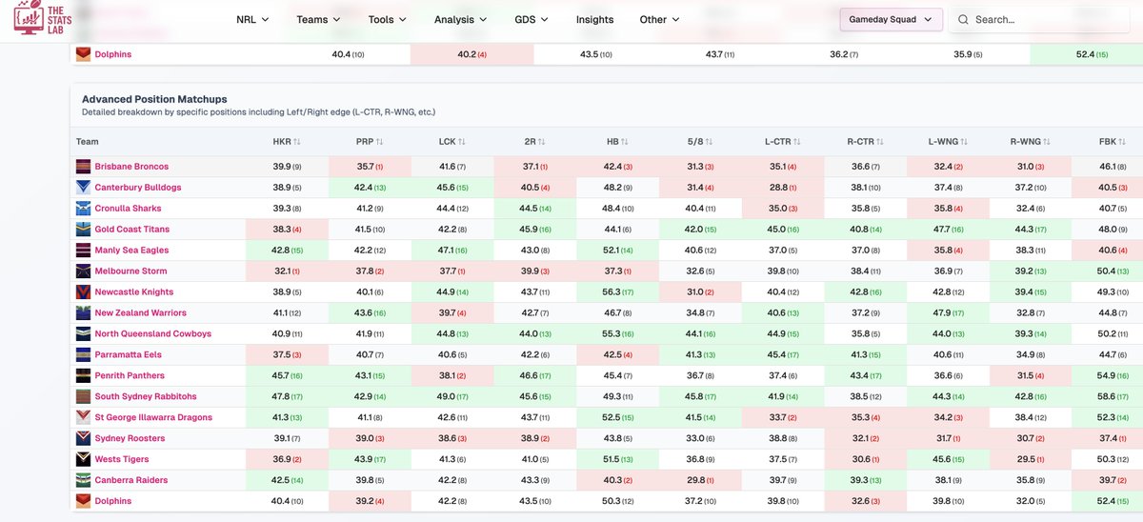
Task: Click the Dolphins logo in the Advanced Position table
Action: point(84,501)
